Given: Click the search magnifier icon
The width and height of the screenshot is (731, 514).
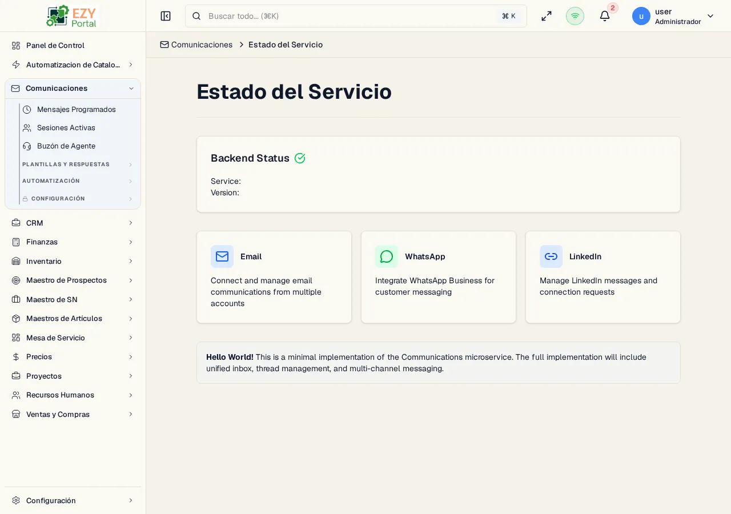Looking at the screenshot, I should pos(196,16).
